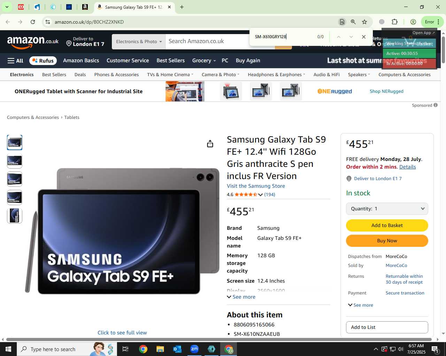Expand See more product details

click(241, 297)
